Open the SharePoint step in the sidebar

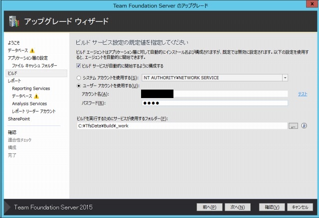pos(19,119)
